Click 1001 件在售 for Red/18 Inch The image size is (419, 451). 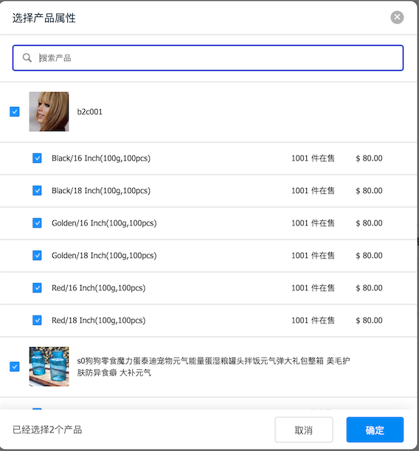[x=313, y=320]
